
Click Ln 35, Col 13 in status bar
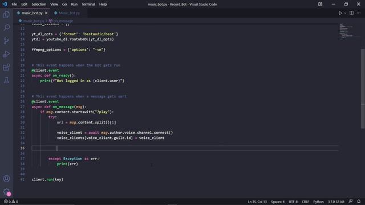click(x=257, y=202)
